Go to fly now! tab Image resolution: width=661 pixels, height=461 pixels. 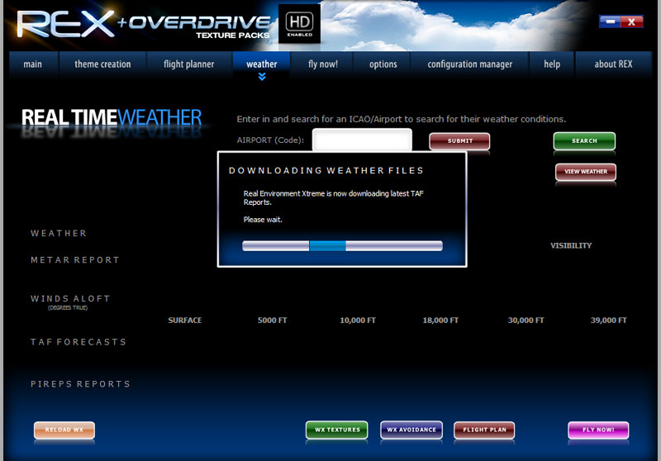pyautogui.click(x=323, y=64)
